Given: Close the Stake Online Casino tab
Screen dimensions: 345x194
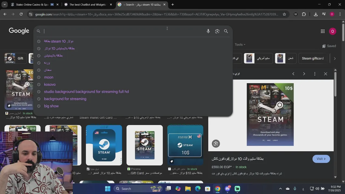Looking at the screenshot, I should pyautogui.click(x=57, y=5).
